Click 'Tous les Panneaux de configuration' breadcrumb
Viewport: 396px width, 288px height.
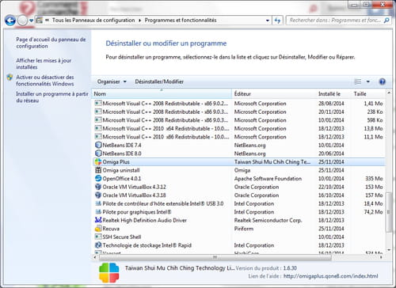point(93,21)
